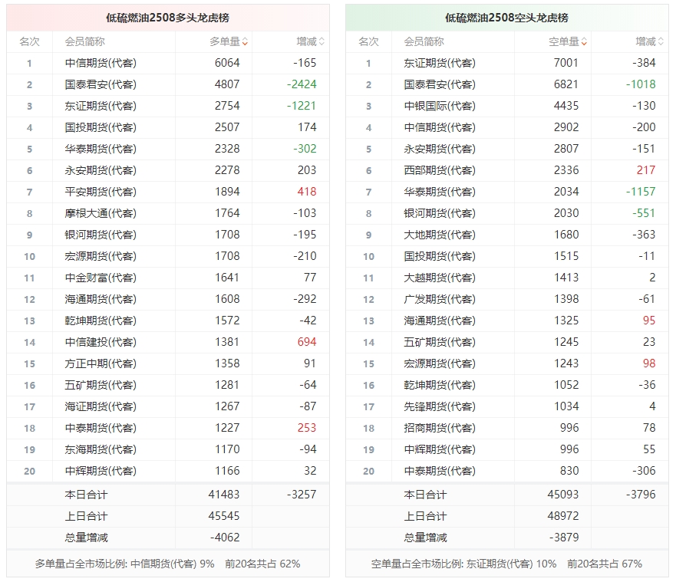Select 海通期货(代客) in short table rank 13

coord(440,321)
